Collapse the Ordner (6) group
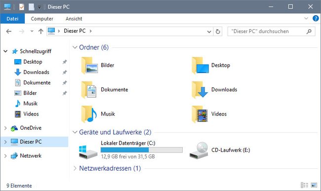 point(75,47)
